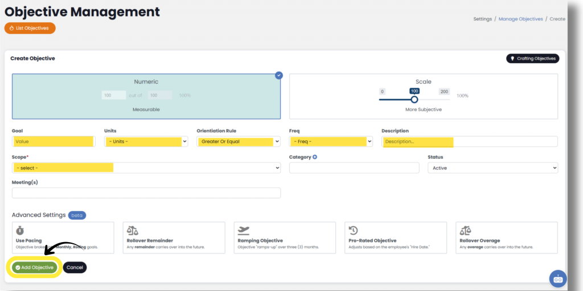Open the Units dropdown
Viewport: 583px width, 291px height.
coord(146,142)
